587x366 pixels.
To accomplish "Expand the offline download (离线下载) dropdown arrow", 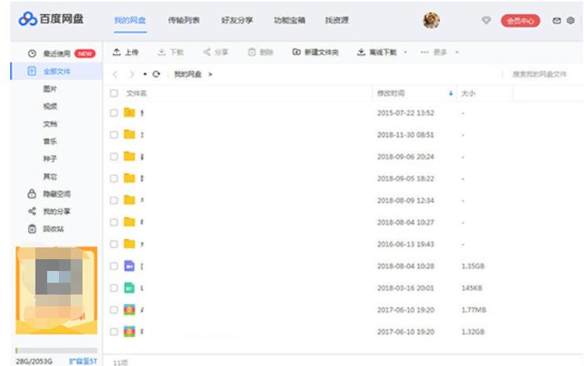I will pyautogui.click(x=405, y=53).
